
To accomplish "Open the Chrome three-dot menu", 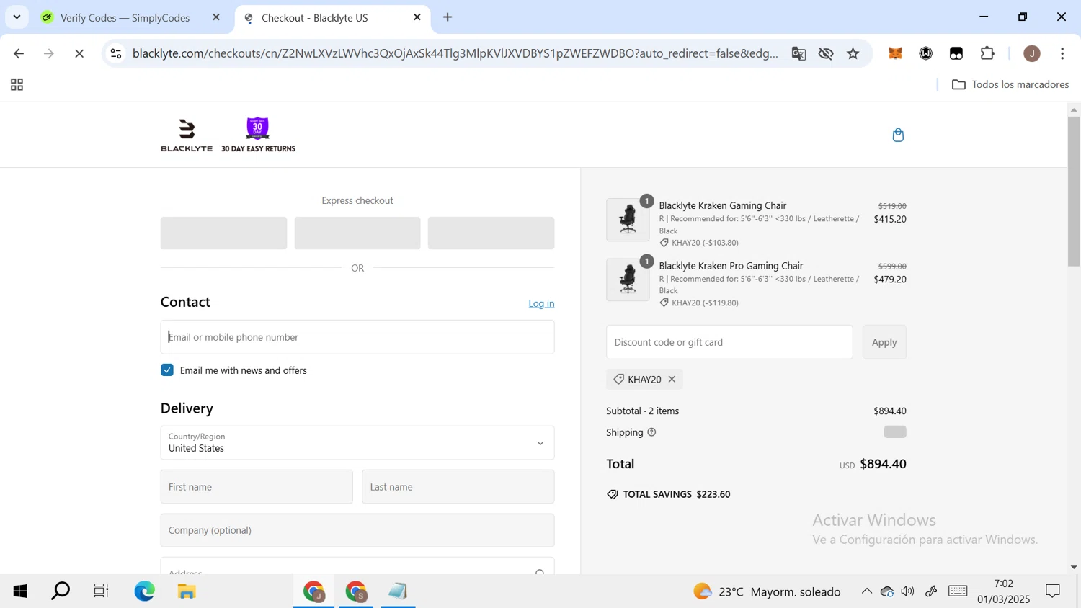I will click(x=1062, y=53).
